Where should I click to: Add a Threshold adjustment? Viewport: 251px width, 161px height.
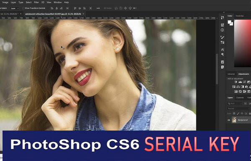244,91
